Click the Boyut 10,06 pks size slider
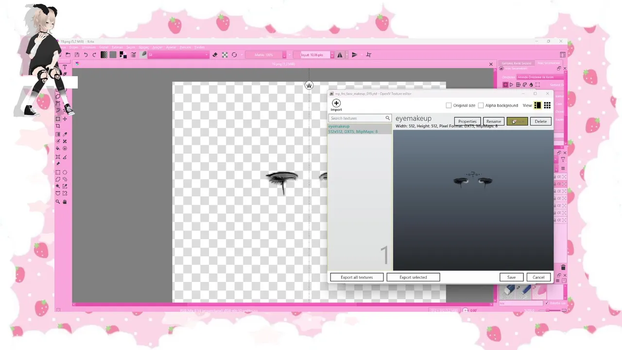622x350 pixels. [311, 54]
